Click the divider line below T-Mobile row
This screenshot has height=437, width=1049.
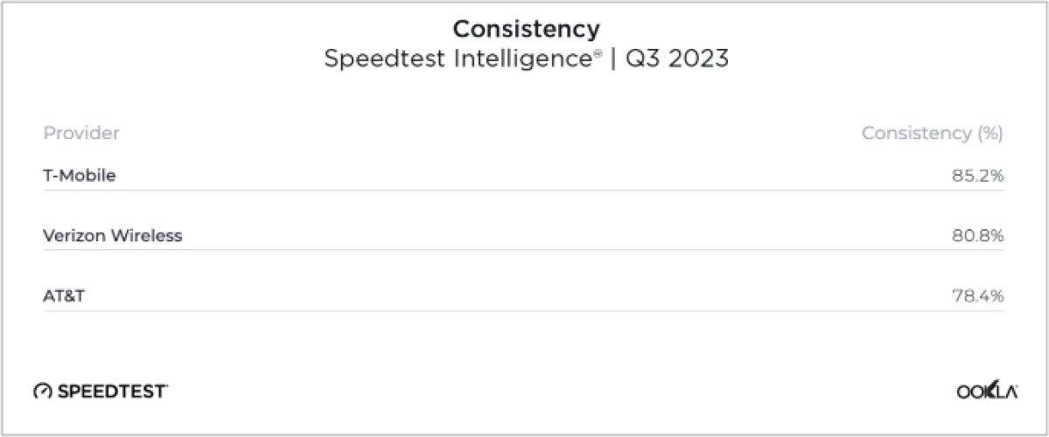coord(523,190)
